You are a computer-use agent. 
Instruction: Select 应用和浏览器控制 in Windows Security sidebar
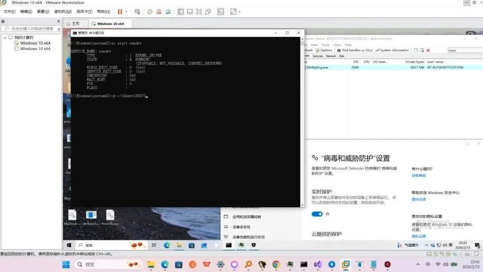pyautogui.click(x=246, y=217)
